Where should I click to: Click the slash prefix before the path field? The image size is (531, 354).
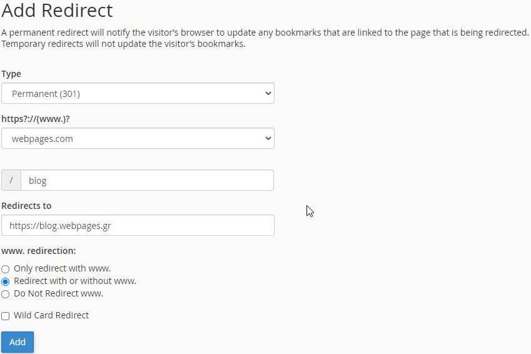click(x=11, y=181)
